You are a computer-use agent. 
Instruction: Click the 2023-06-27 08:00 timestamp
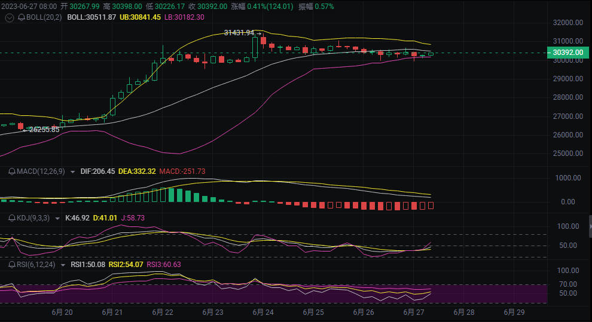coord(29,7)
